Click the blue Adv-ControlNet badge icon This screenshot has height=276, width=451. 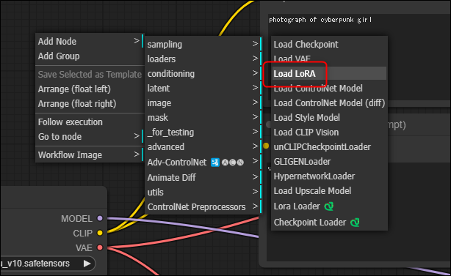[215, 163]
